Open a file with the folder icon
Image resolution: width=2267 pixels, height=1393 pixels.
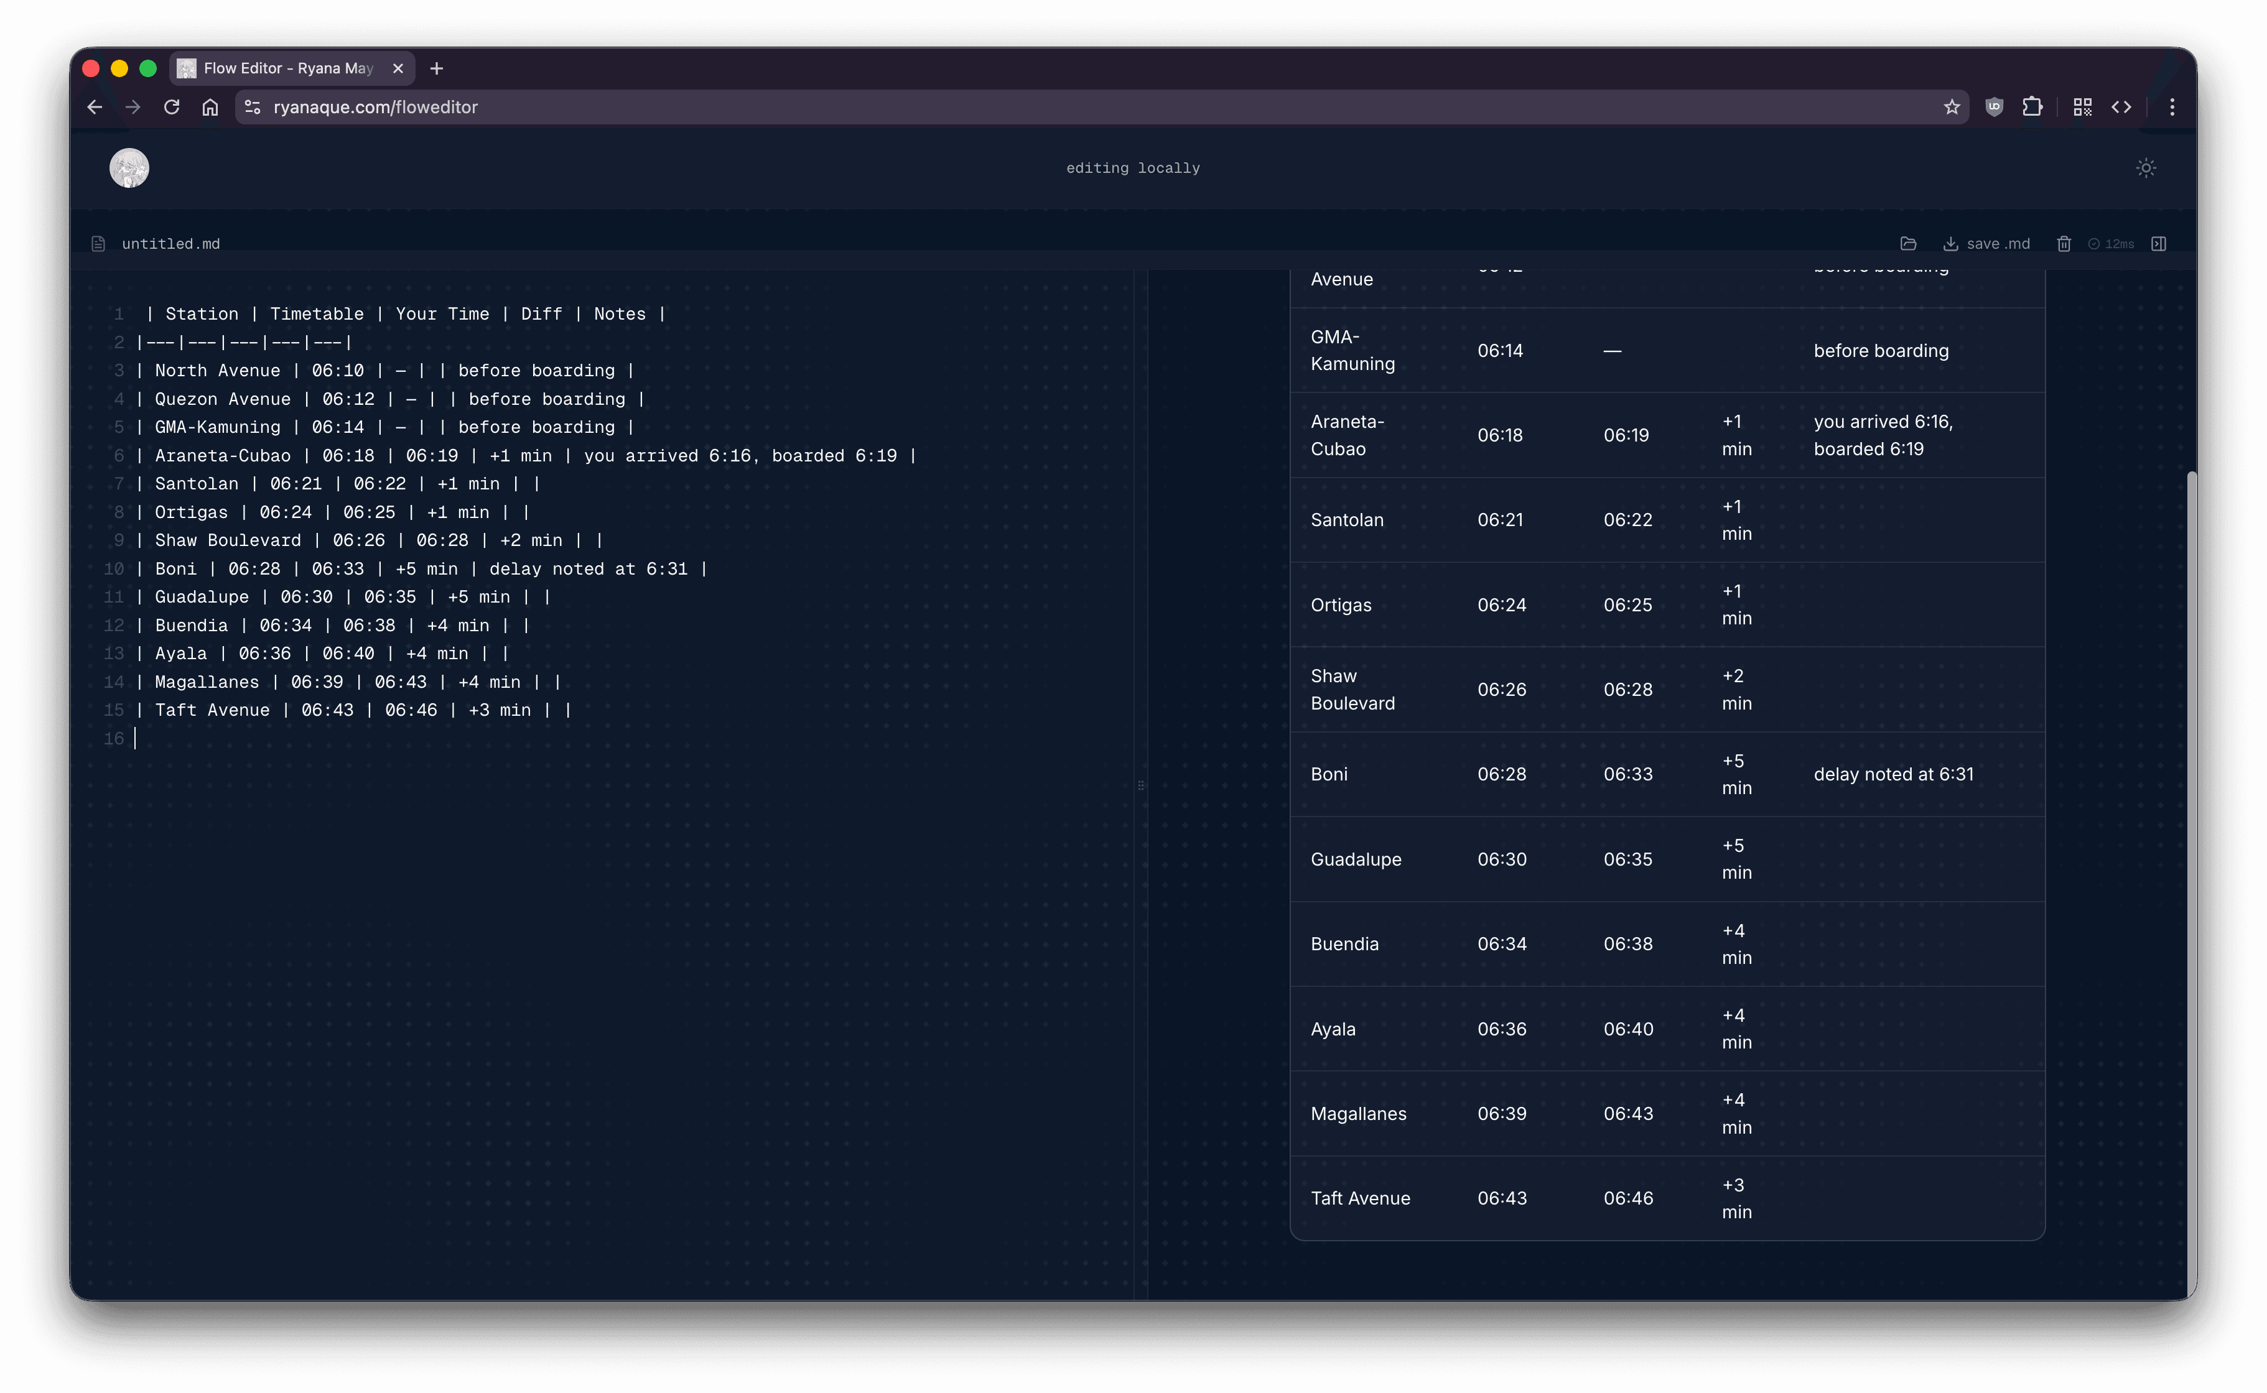(x=1907, y=244)
